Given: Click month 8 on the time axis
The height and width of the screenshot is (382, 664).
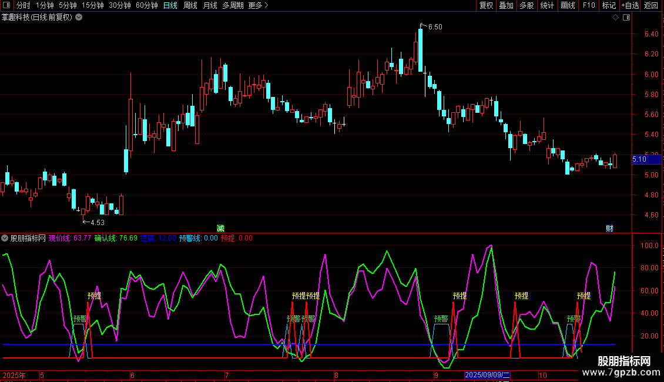Looking at the screenshot, I should coord(336,375).
